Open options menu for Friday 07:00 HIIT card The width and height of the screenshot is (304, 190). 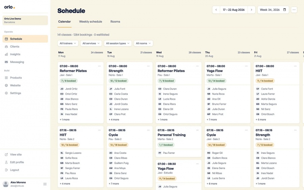click(x=295, y=66)
